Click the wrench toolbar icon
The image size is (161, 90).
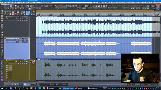click(x=139, y=9)
